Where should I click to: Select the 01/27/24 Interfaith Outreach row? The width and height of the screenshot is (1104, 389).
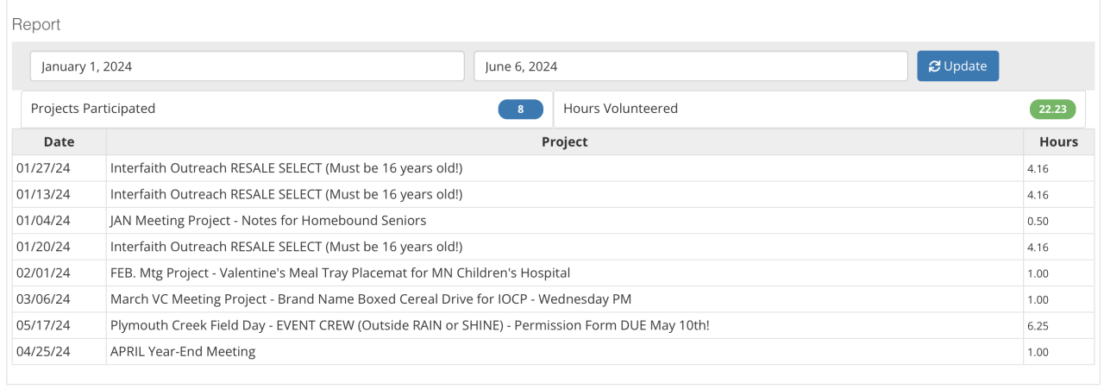point(292,169)
